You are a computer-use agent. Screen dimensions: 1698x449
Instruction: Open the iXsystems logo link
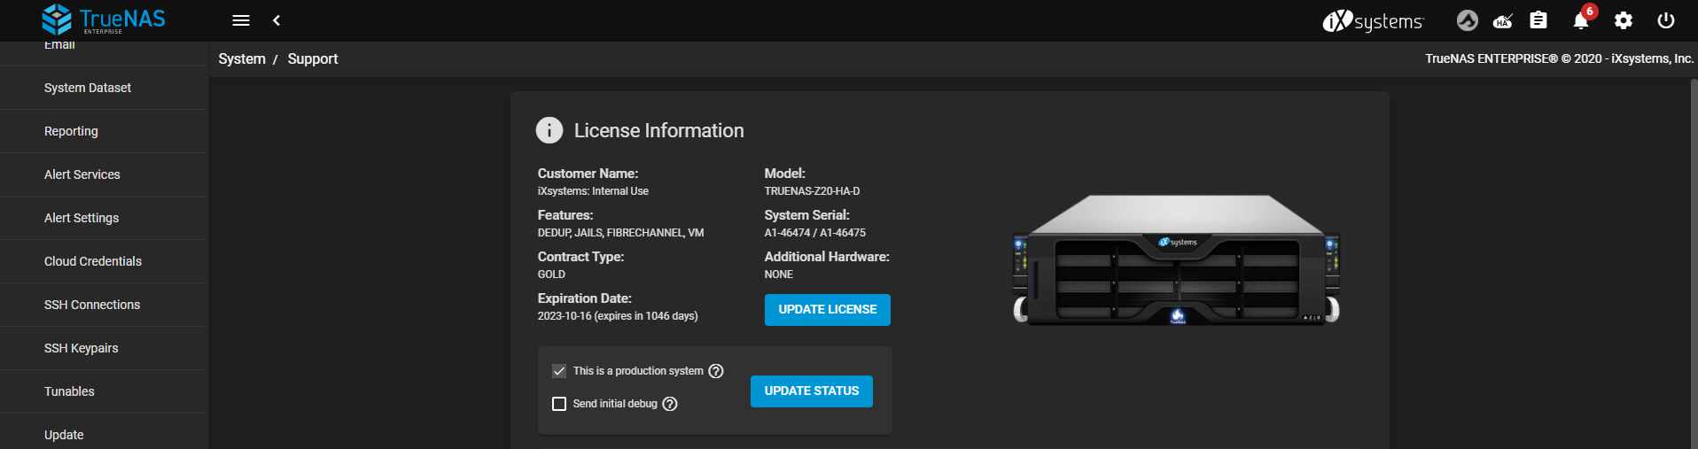point(1373,20)
